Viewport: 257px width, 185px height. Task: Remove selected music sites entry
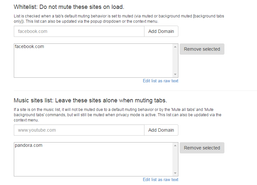[202, 148]
